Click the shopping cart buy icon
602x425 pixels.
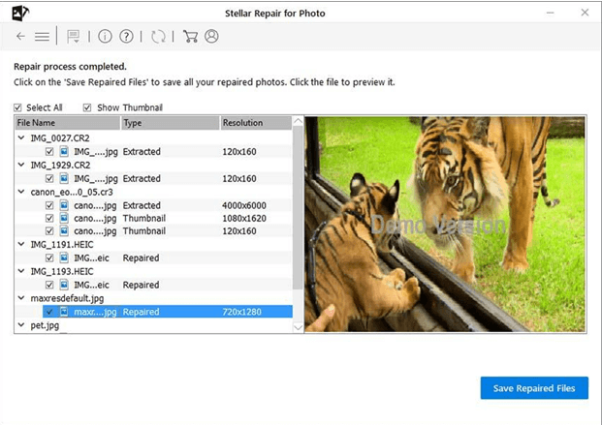coord(190,37)
